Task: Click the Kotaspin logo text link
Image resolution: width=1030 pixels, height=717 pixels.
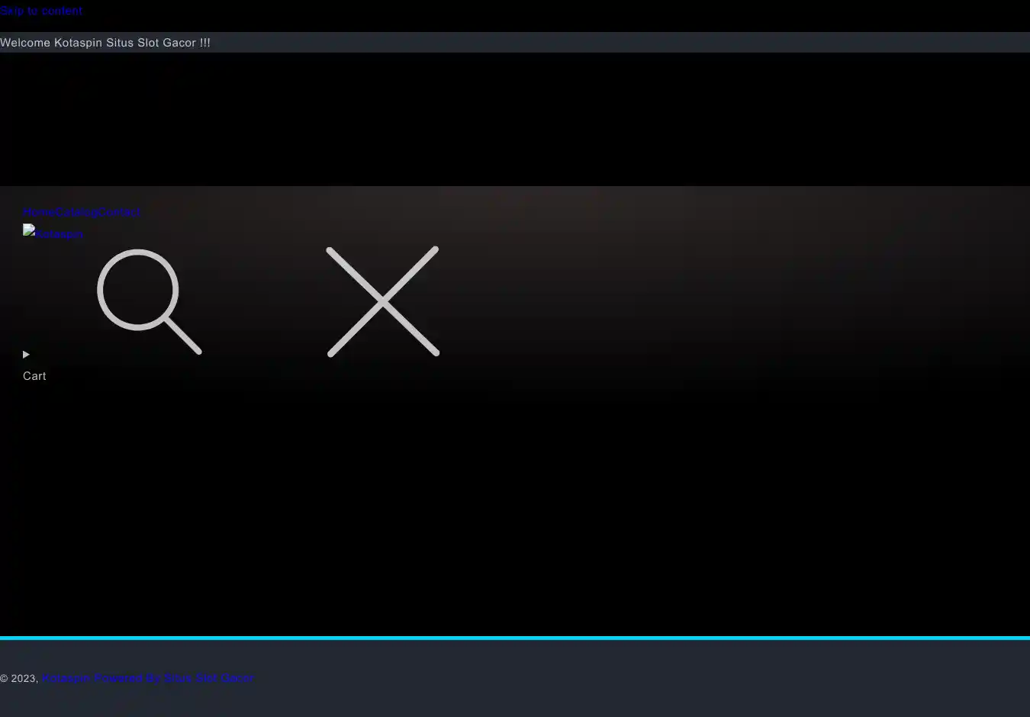Action: tap(60, 234)
